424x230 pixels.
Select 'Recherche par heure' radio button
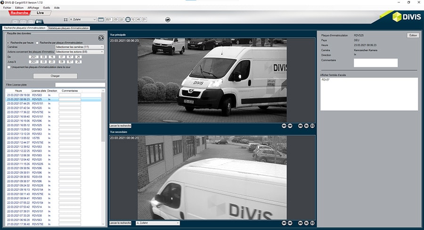point(8,43)
